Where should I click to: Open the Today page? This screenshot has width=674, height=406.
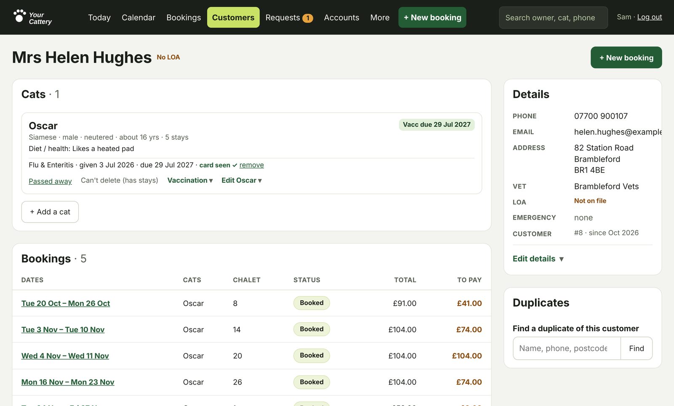point(99,18)
